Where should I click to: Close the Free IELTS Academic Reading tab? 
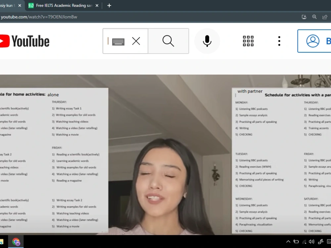click(x=97, y=6)
